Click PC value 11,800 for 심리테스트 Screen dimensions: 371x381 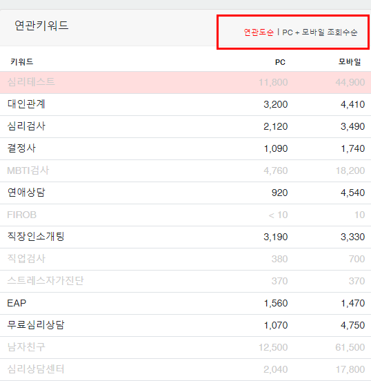click(273, 82)
